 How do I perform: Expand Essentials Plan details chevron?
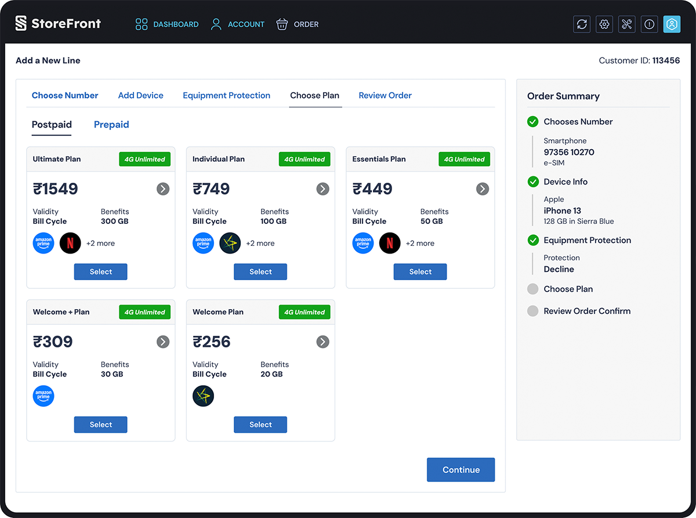click(483, 189)
